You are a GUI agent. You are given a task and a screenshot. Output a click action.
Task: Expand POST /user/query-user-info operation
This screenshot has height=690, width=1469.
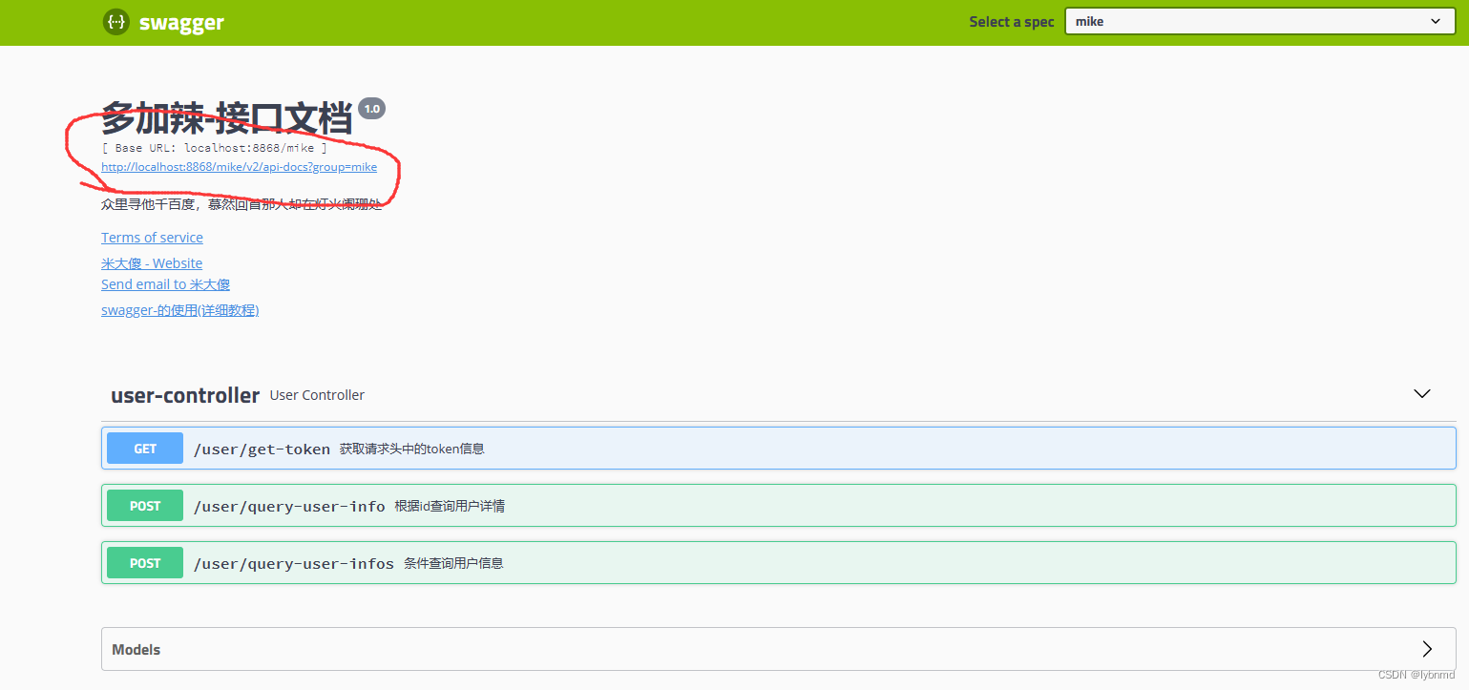click(778, 506)
